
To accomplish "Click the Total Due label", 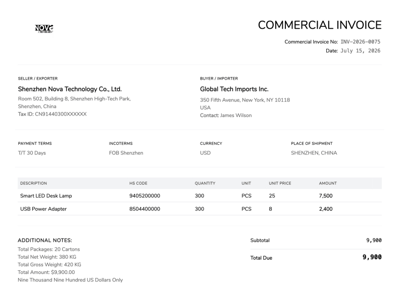I will pos(261,258).
